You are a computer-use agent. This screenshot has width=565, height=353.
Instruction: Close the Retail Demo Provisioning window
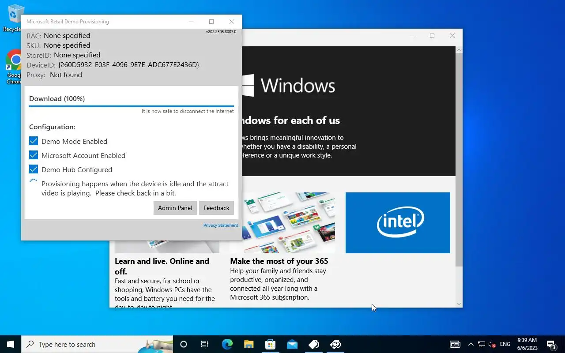[x=232, y=22]
